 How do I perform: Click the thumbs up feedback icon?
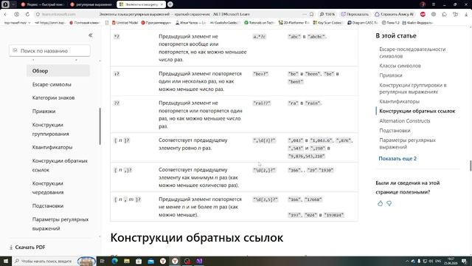point(381,204)
